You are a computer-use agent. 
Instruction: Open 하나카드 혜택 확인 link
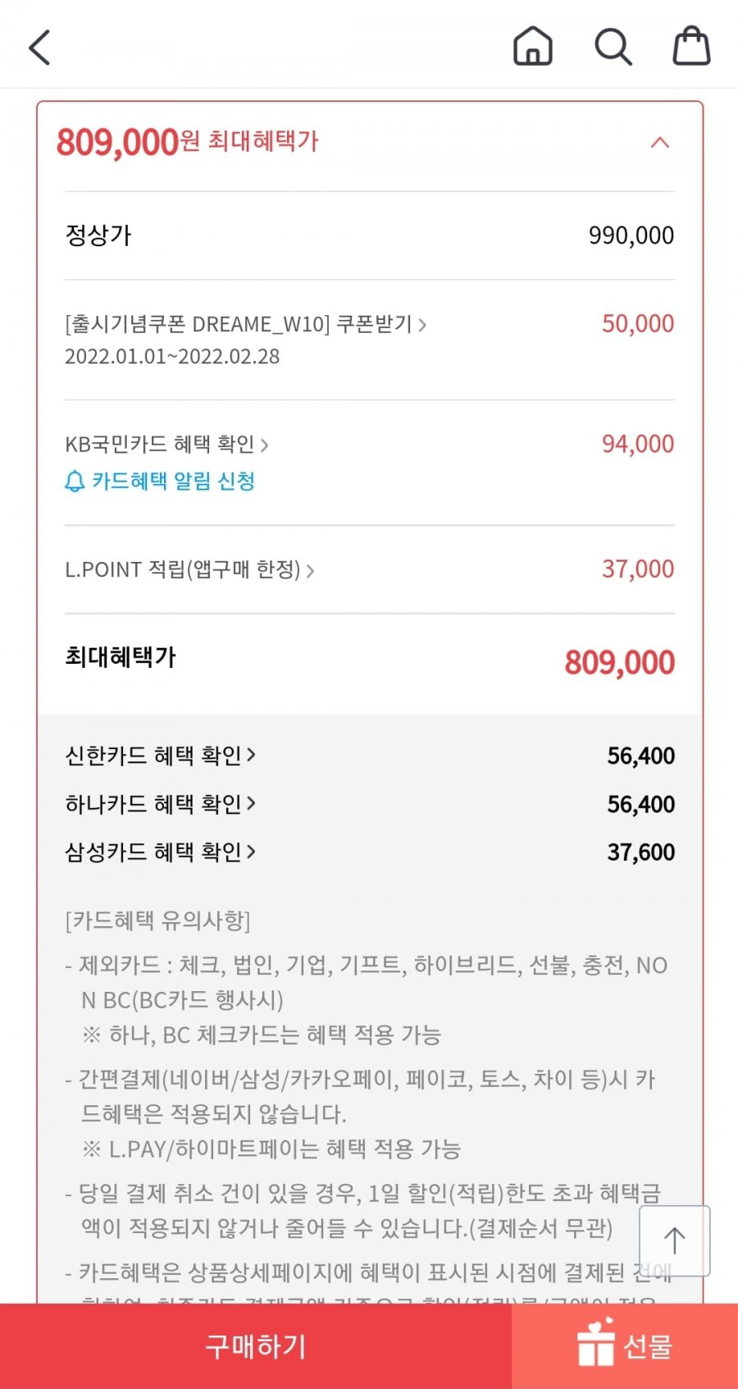pos(161,803)
